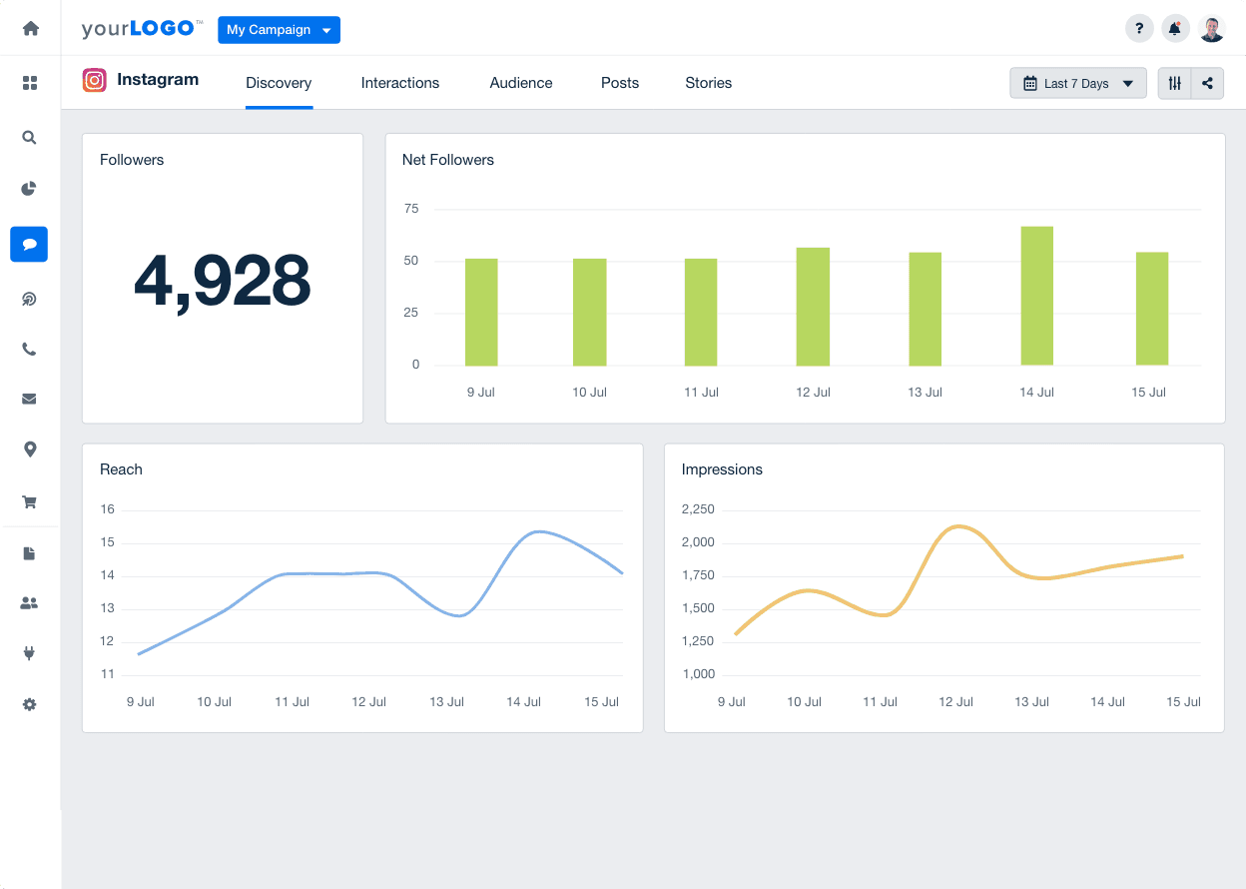Expand the dashboard grid sidebar menu
Image resolution: width=1246 pixels, height=889 pixels.
point(29,81)
